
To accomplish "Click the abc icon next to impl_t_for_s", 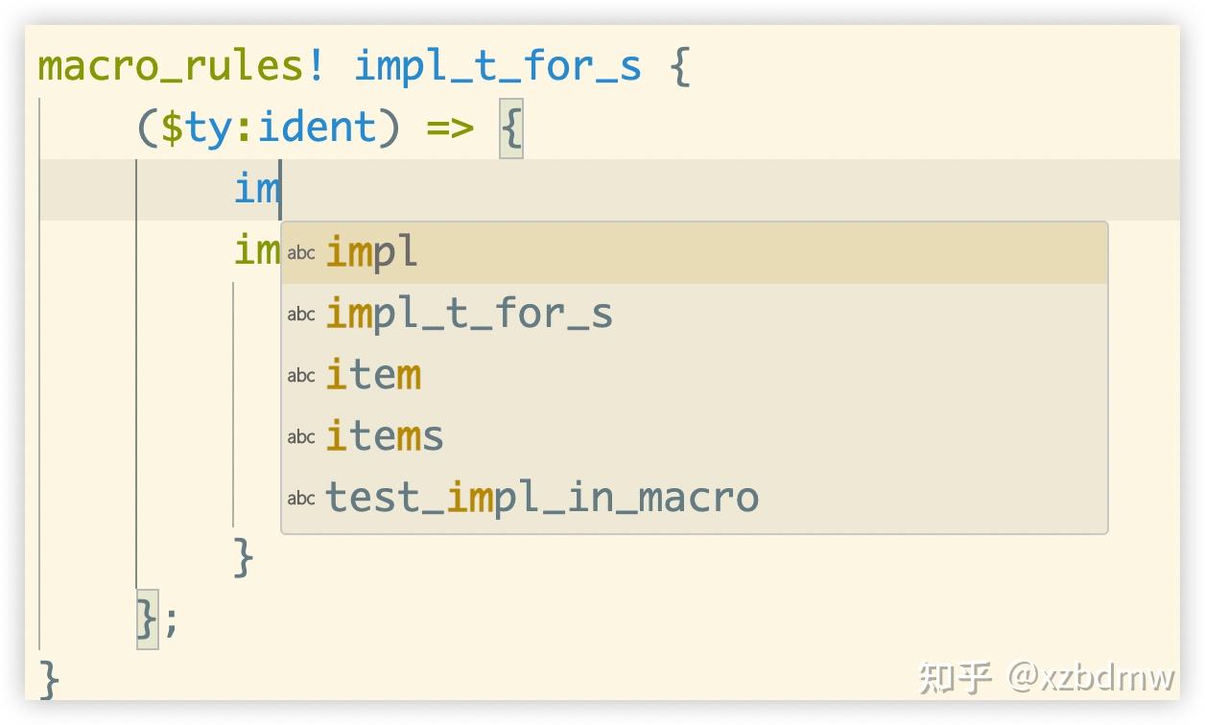I will (x=300, y=314).
